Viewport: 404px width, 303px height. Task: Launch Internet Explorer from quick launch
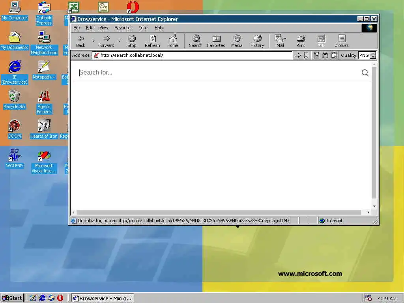[x=42, y=298]
